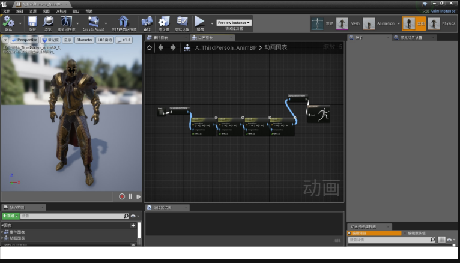Click the x1.0 playback speed button
The image size is (460, 263).
[x=124, y=40]
